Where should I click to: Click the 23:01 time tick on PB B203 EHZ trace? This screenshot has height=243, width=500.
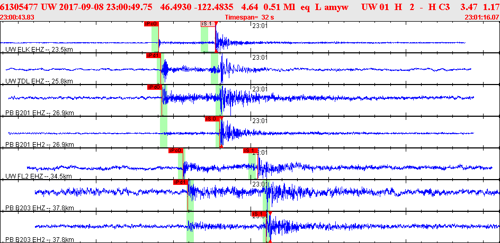point(260,184)
